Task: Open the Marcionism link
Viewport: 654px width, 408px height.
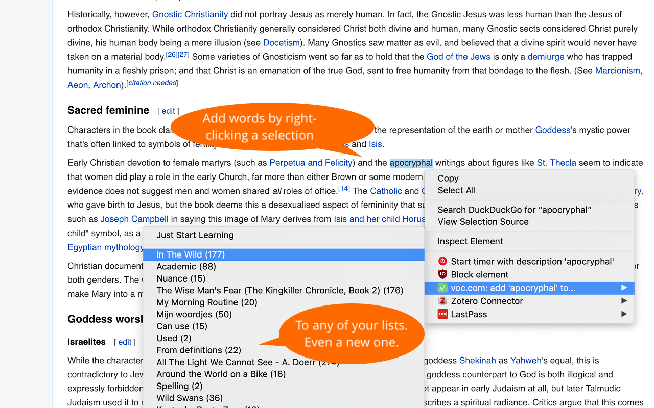Action: [x=617, y=71]
